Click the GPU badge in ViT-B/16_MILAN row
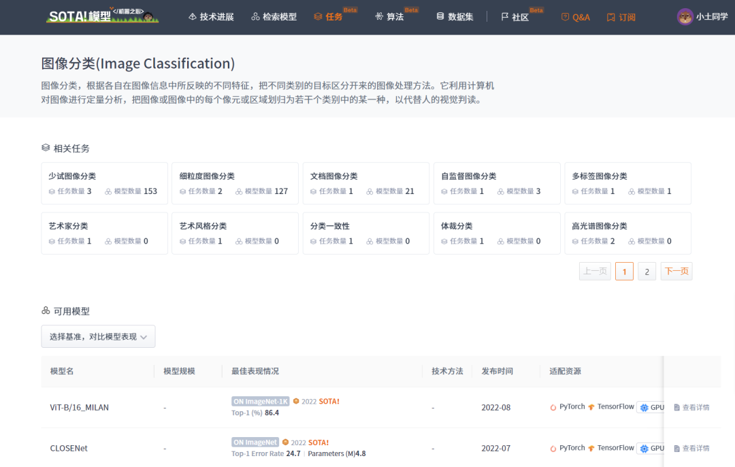Screen dimensions: 735x467 651,408
